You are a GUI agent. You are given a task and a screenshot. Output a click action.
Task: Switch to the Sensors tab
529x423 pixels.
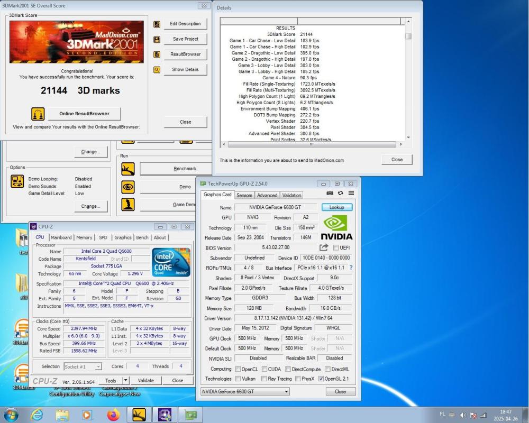click(244, 195)
